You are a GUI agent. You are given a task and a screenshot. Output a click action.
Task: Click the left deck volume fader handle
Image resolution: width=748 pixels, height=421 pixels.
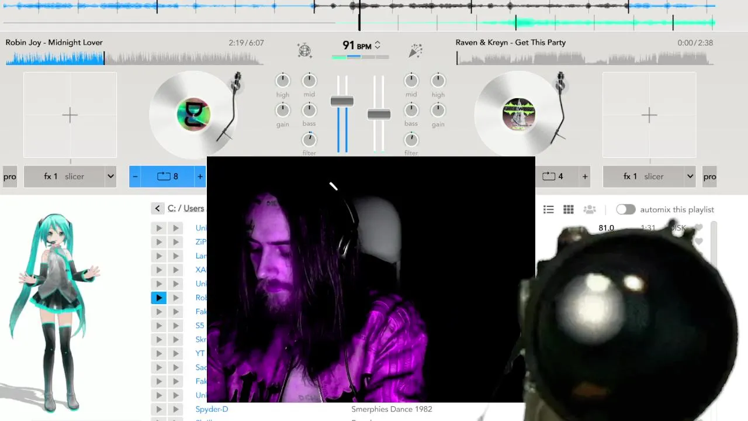pyautogui.click(x=342, y=101)
